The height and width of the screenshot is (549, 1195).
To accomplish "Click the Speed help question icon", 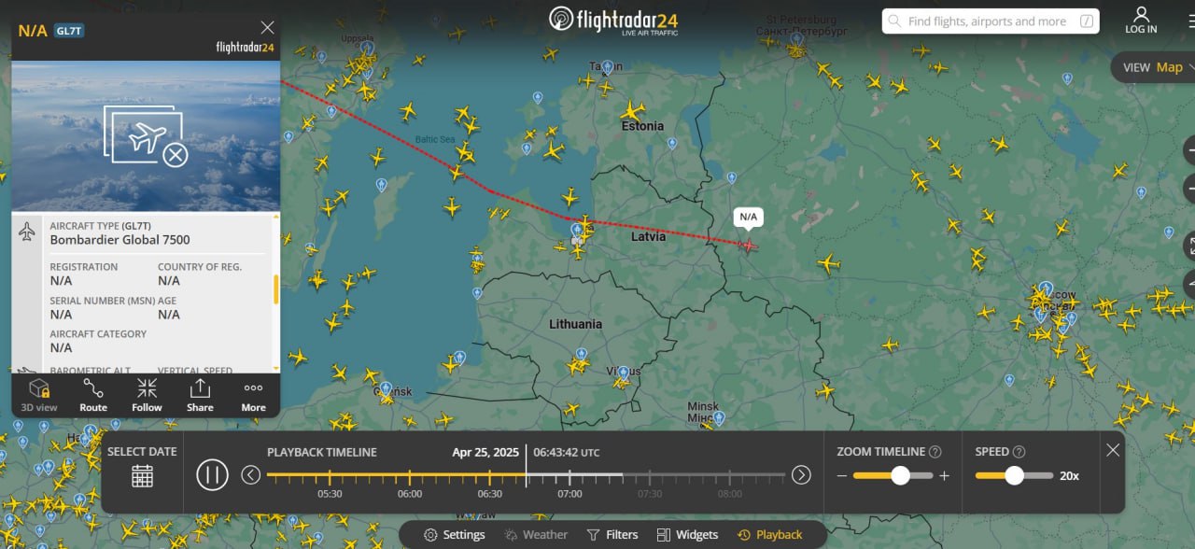I will (1019, 452).
